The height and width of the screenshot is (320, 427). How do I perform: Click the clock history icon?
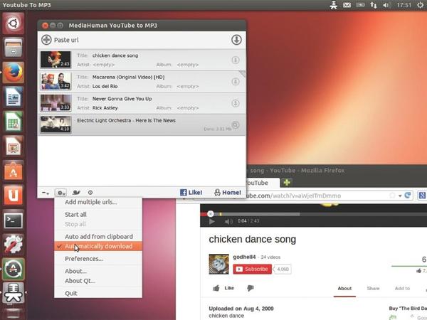pos(90,193)
